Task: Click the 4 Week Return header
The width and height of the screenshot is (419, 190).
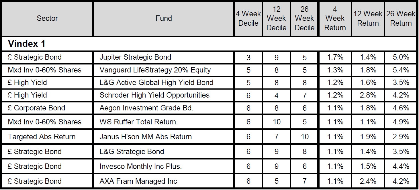Action: (335, 19)
